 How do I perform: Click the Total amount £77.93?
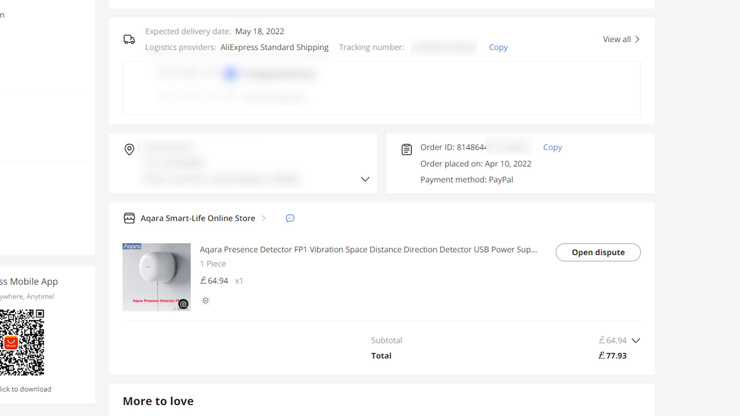tap(612, 356)
